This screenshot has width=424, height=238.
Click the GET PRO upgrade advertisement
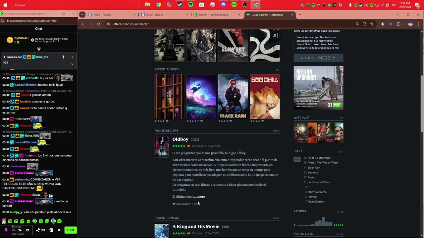click(318, 88)
